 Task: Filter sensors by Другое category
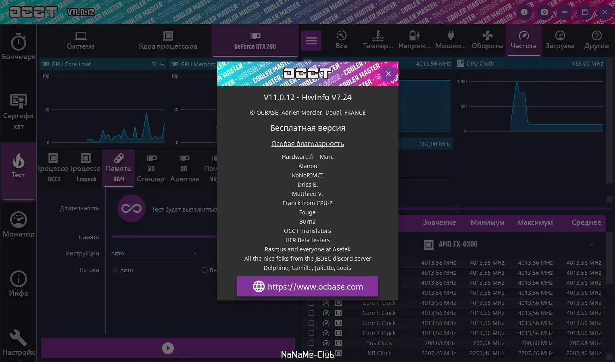click(596, 40)
